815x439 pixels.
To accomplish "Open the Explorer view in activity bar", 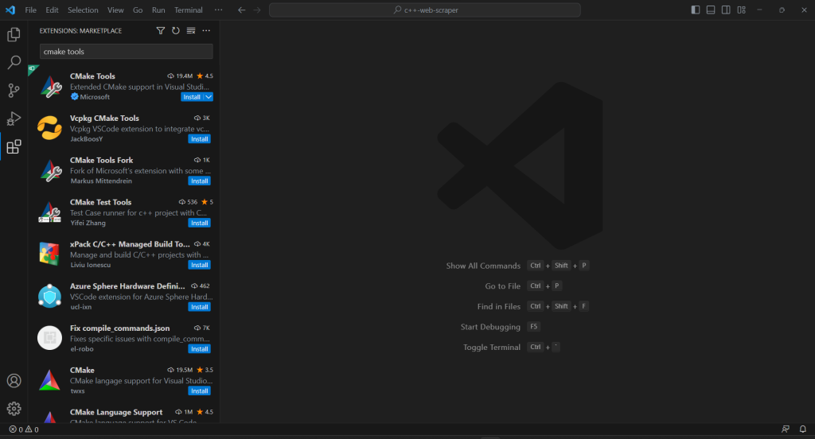I will coord(14,35).
